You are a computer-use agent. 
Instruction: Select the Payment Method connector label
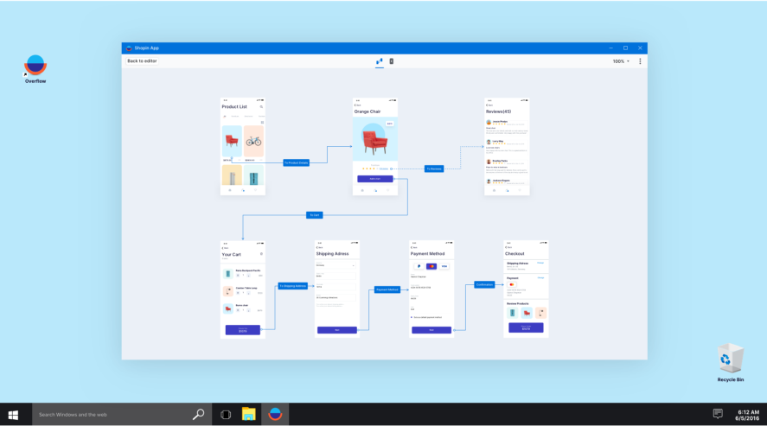click(387, 289)
